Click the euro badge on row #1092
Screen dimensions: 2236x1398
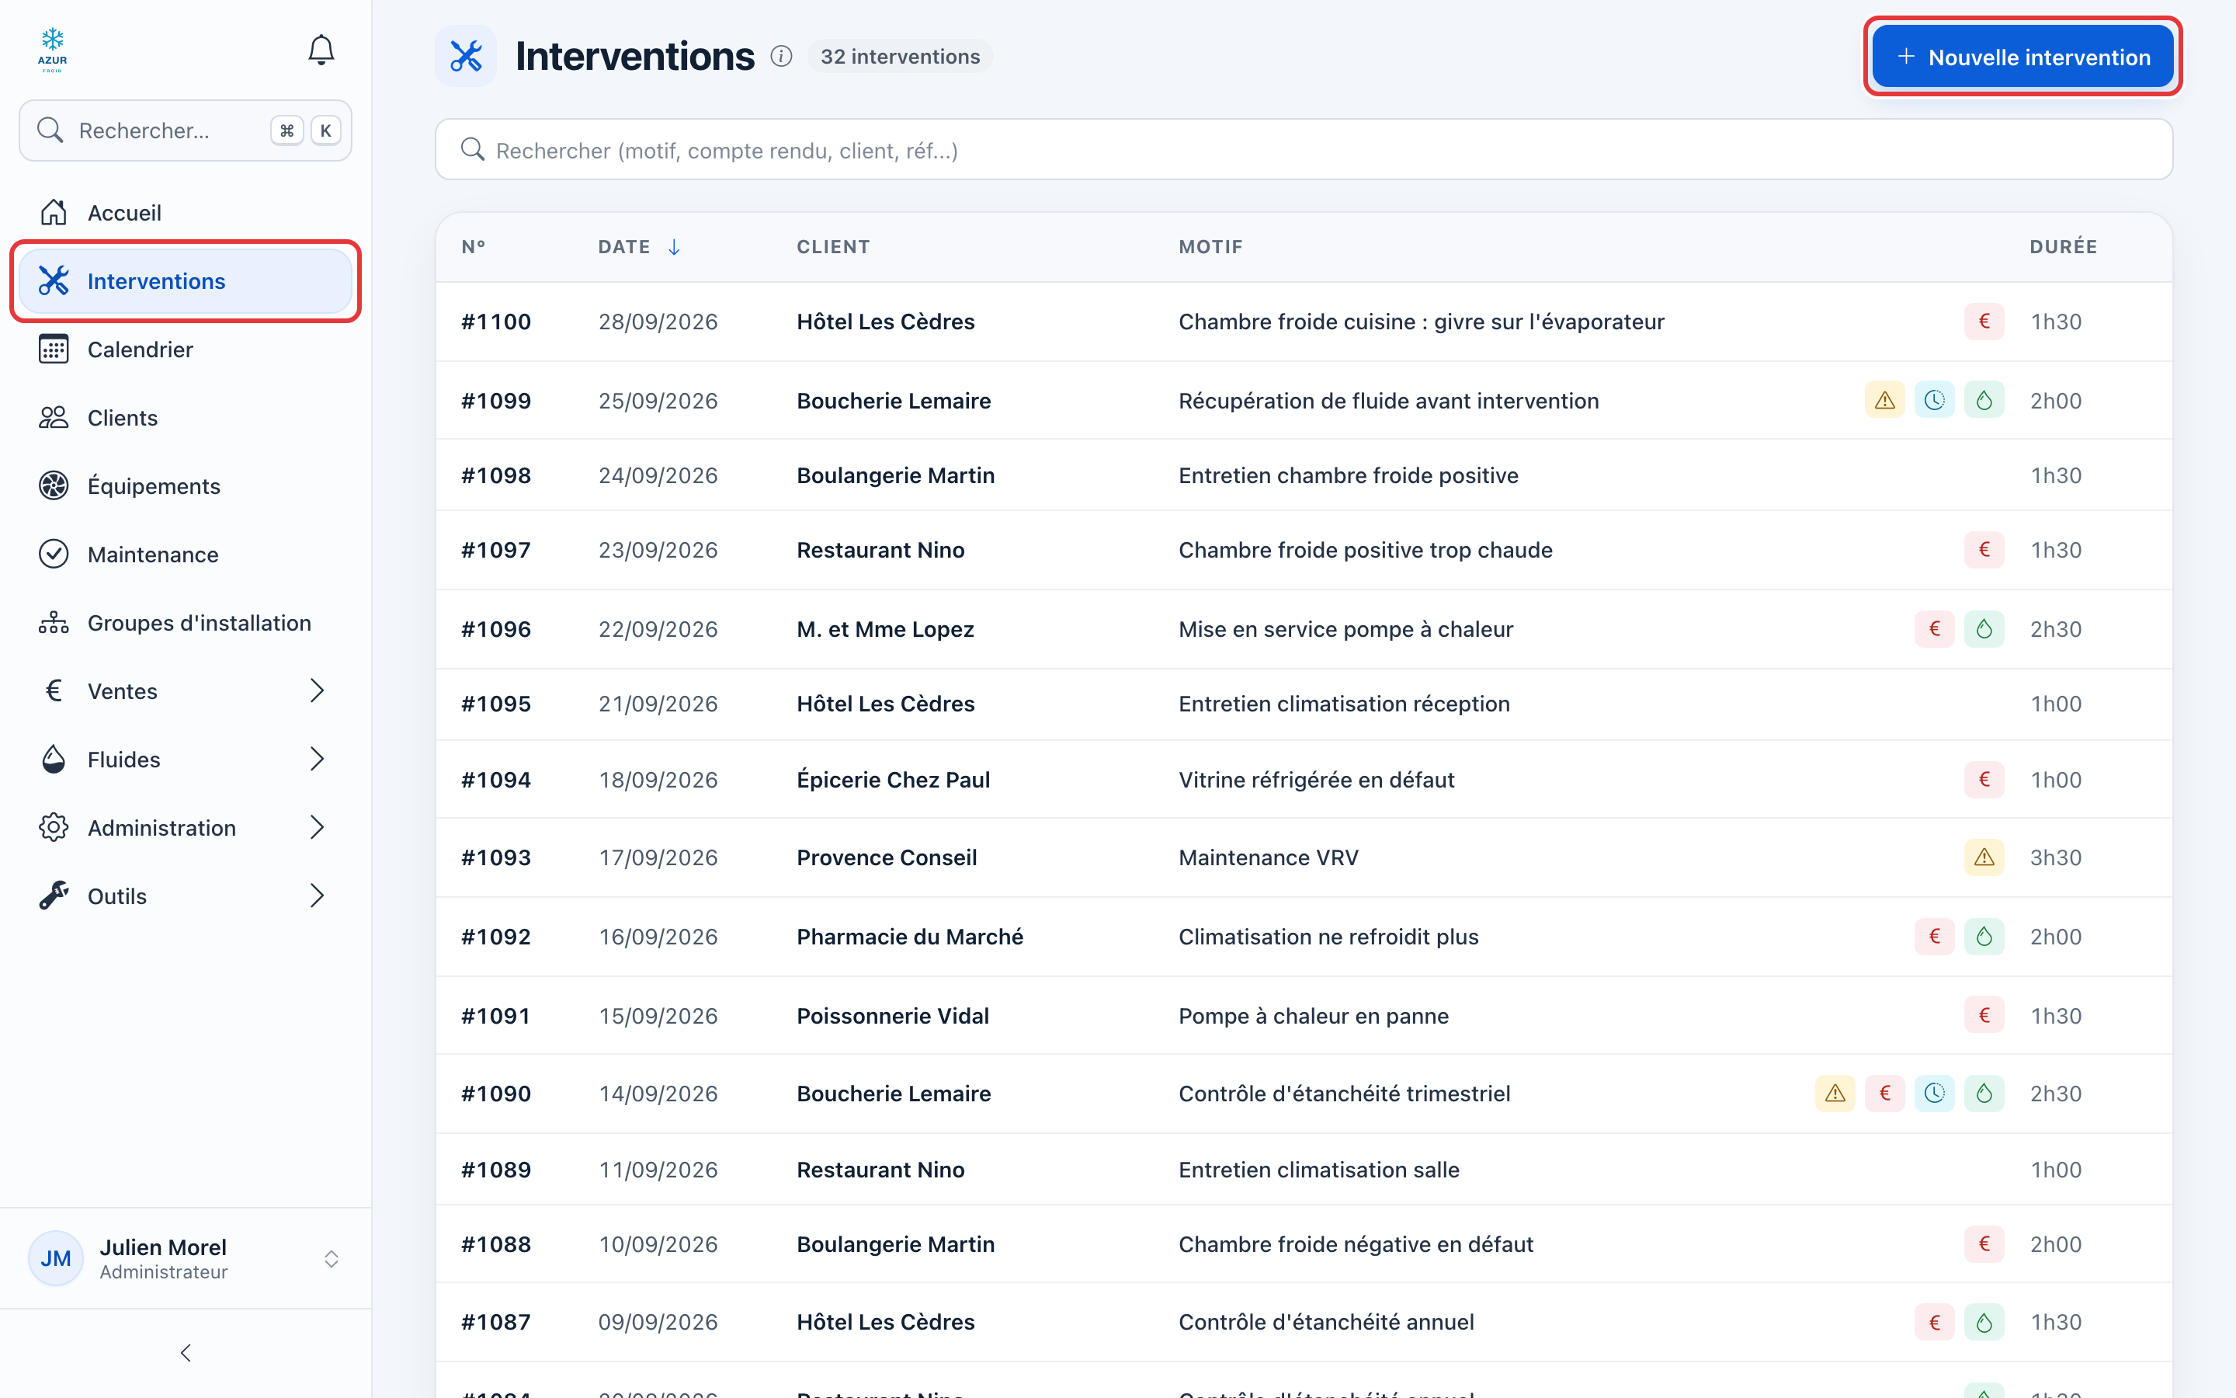[1934, 937]
